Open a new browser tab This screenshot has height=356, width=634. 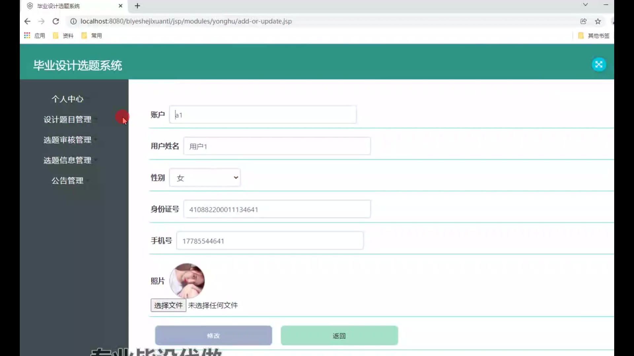137,6
